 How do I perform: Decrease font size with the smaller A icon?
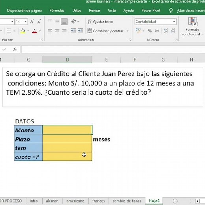tap(39, 22)
